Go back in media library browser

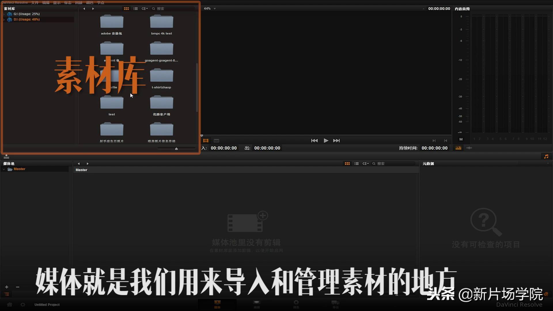(x=84, y=9)
